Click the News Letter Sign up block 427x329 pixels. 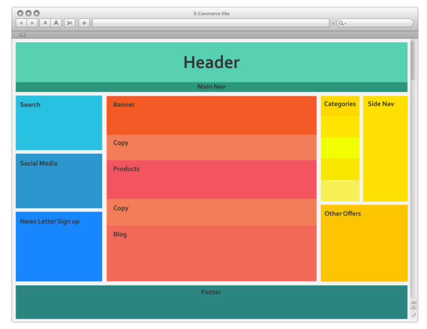pyautogui.click(x=59, y=247)
